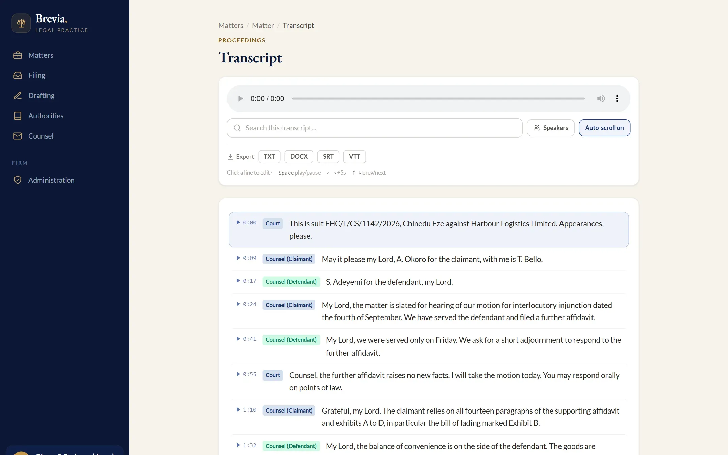728x455 pixels.
Task: Go to Matter breadcrumb link
Action: tap(263, 26)
